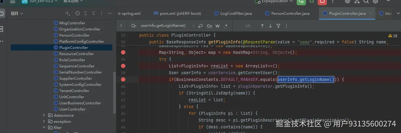This screenshot has height=133, width=401.
Task: Open Code With Me add-user icon
Action: (357, 2)
